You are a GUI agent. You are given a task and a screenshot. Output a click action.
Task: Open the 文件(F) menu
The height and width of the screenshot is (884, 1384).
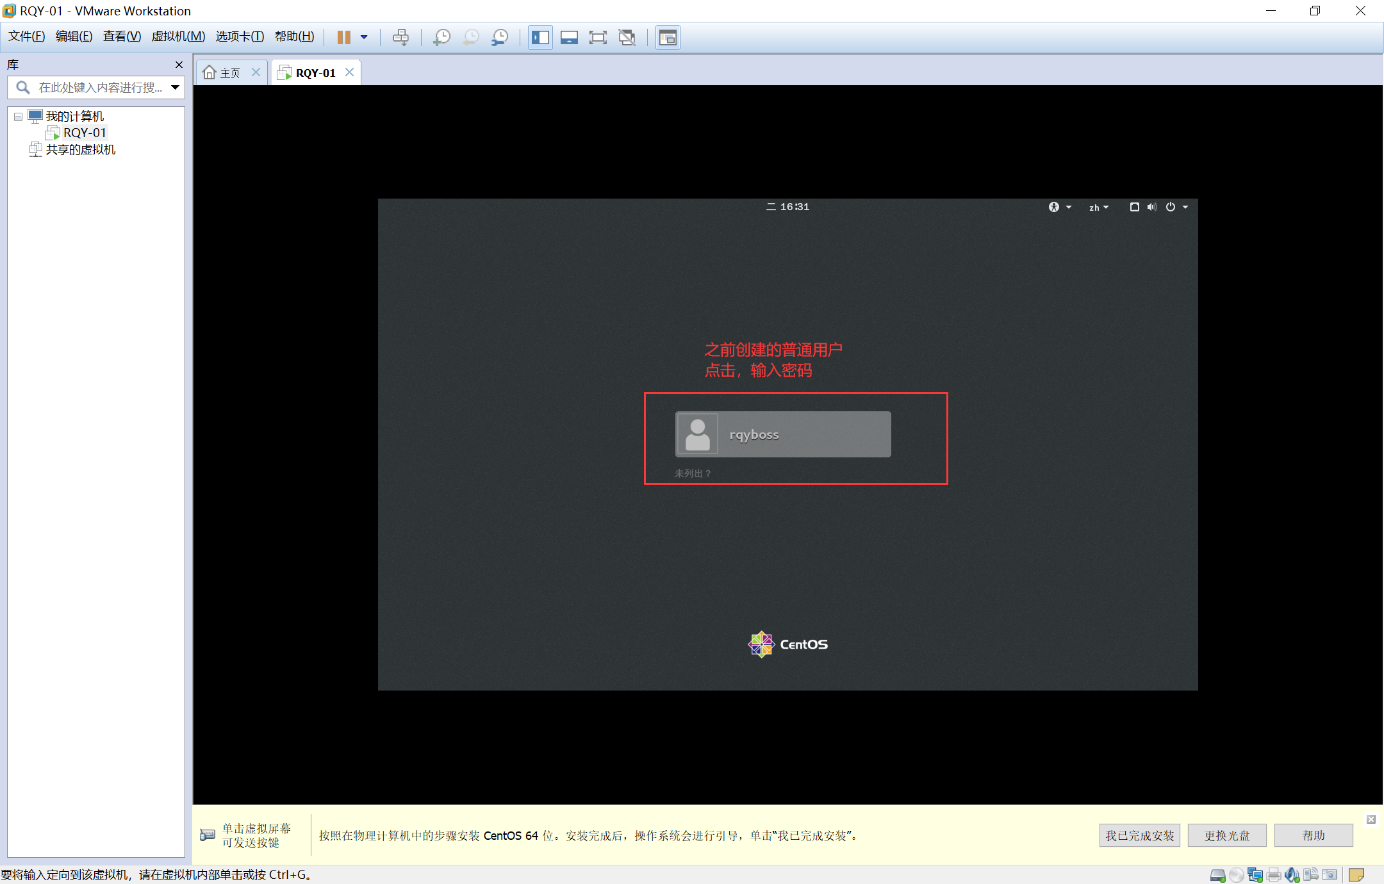click(26, 37)
